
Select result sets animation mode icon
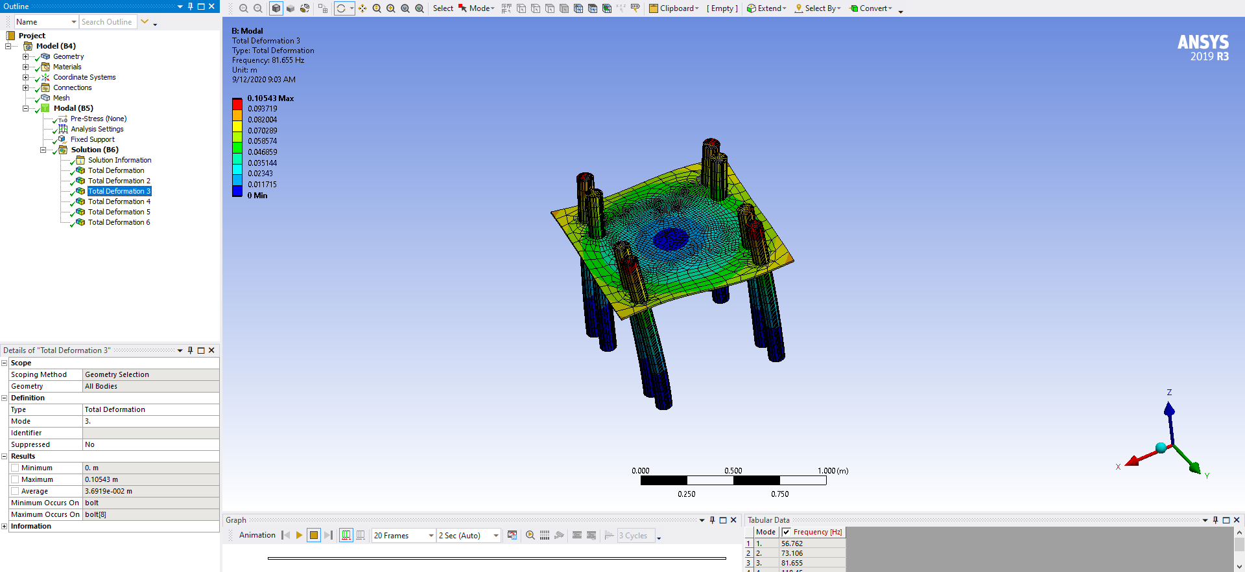point(361,535)
